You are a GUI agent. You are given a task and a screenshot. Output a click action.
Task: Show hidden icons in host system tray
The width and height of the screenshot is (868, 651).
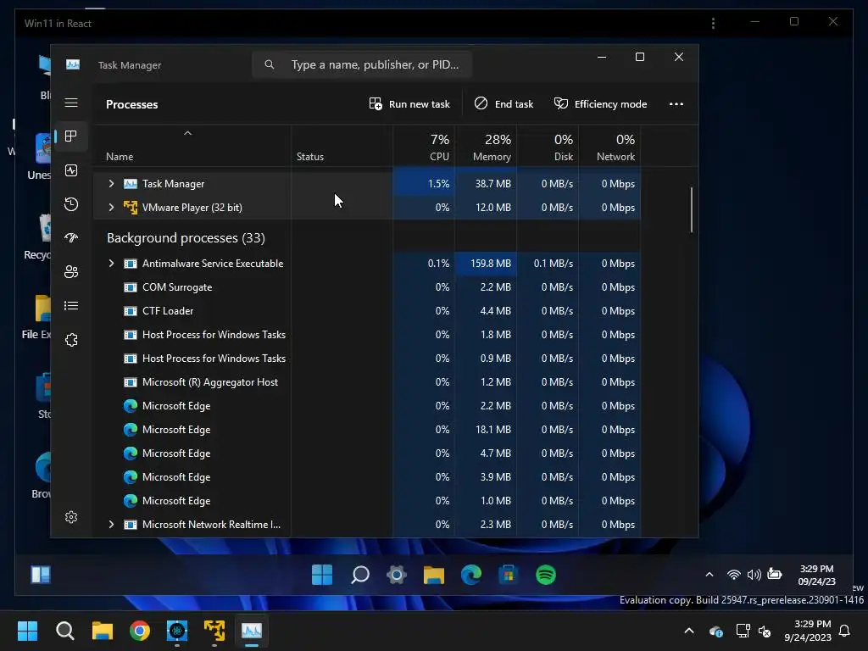pyautogui.click(x=689, y=631)
